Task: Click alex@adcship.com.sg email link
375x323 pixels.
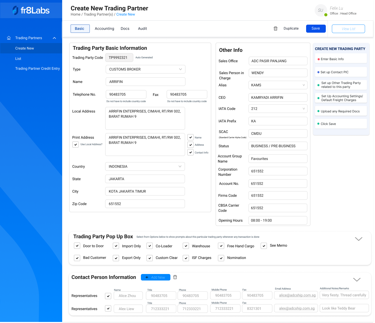Action: 297,308
